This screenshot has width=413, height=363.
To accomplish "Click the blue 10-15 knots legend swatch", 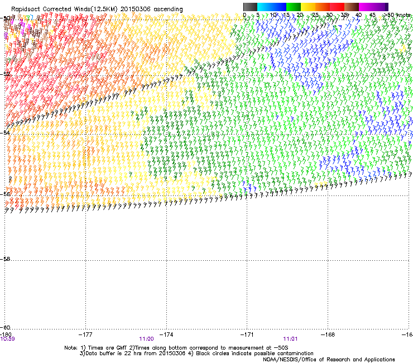I will (279, 7).
